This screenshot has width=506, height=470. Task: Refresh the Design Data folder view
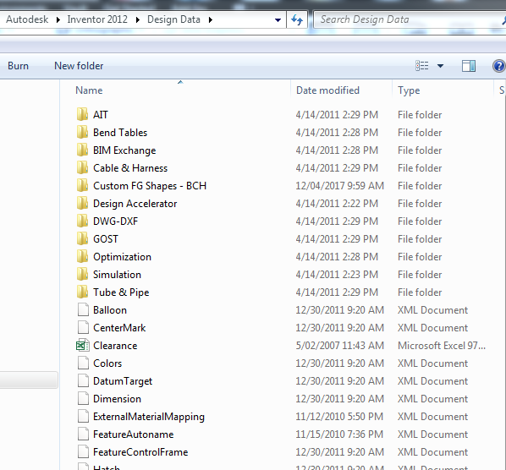click(297, 19)
